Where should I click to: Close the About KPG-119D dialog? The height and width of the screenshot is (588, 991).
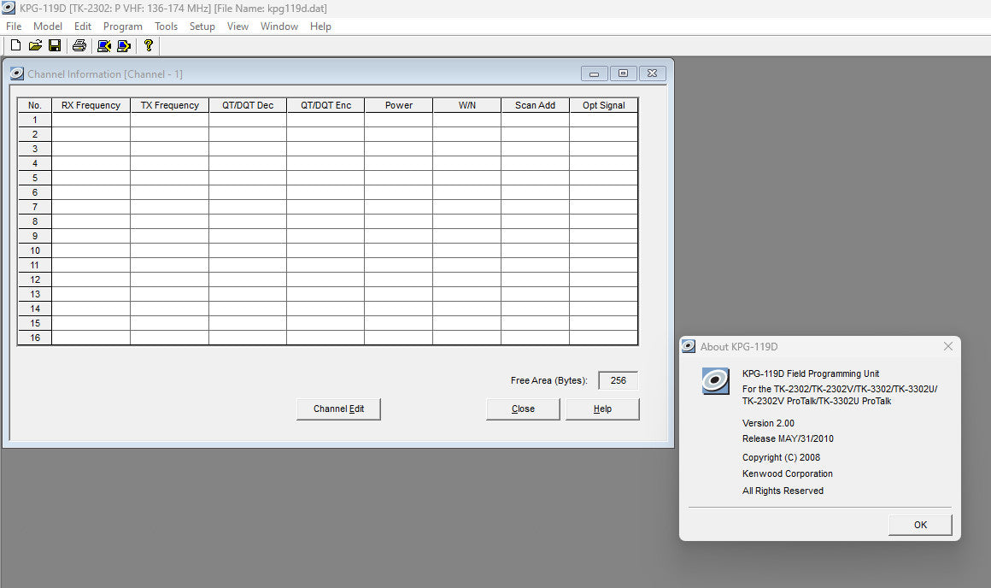coord(948,346)
